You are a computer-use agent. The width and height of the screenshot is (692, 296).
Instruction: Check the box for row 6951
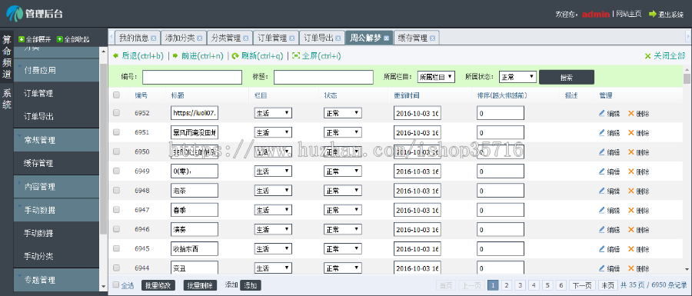[x=117, y=132]
